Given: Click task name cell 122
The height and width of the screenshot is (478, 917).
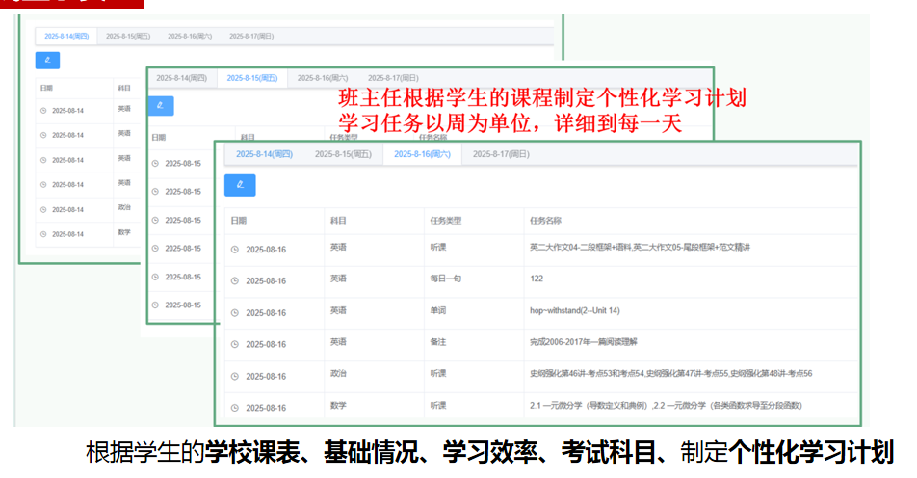Looking at the screenshot, I should 537,279.
